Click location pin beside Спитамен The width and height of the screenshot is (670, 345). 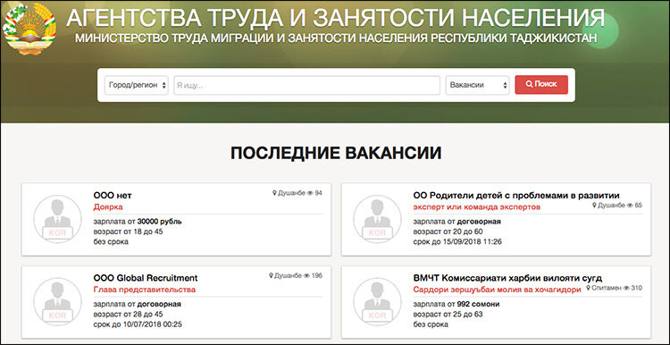click(590, 288)
